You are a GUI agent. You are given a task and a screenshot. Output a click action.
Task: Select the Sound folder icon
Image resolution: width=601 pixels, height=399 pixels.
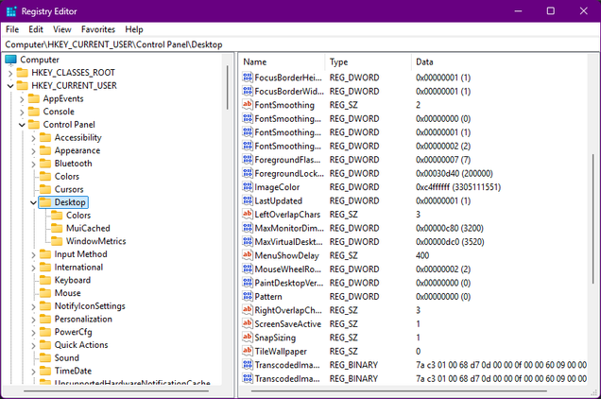[45, 358]
